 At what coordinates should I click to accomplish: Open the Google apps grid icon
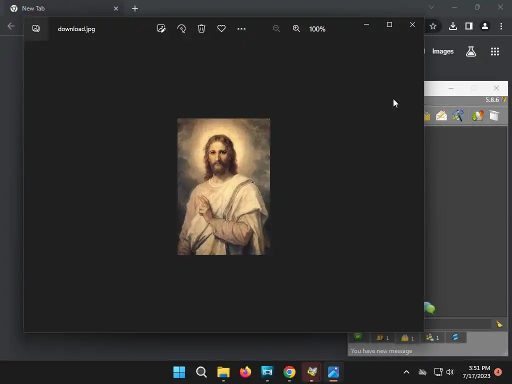[495, 51]
